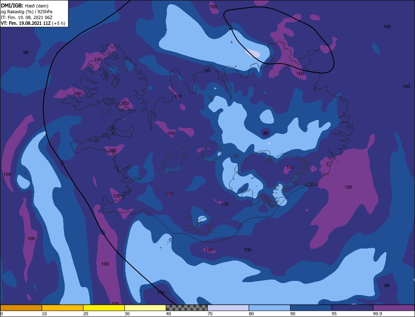
Task: Click the '40' legend scale value
Action: click(168, 314)
